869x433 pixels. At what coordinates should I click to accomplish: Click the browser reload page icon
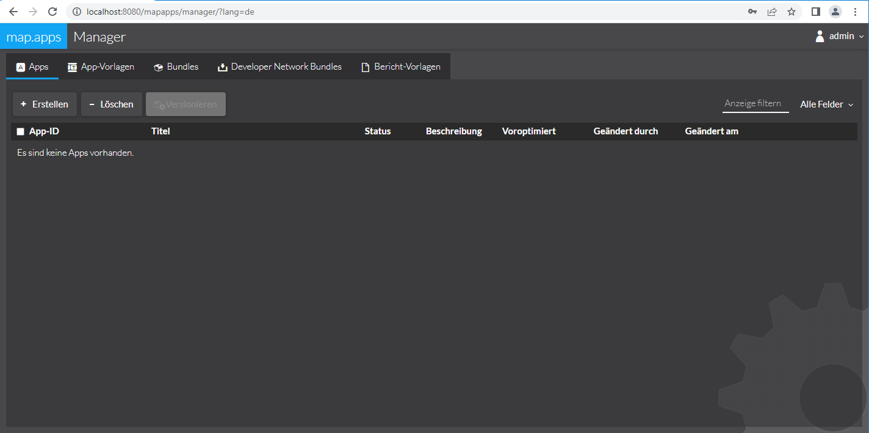[x=52, y=12]
